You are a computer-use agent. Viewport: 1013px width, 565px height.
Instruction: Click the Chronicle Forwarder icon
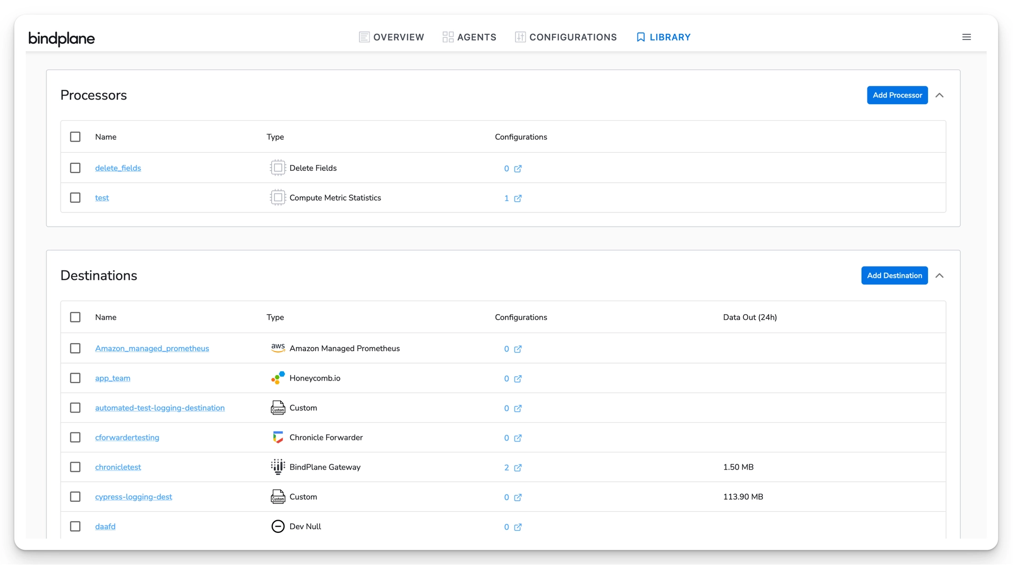pos(278,437)
